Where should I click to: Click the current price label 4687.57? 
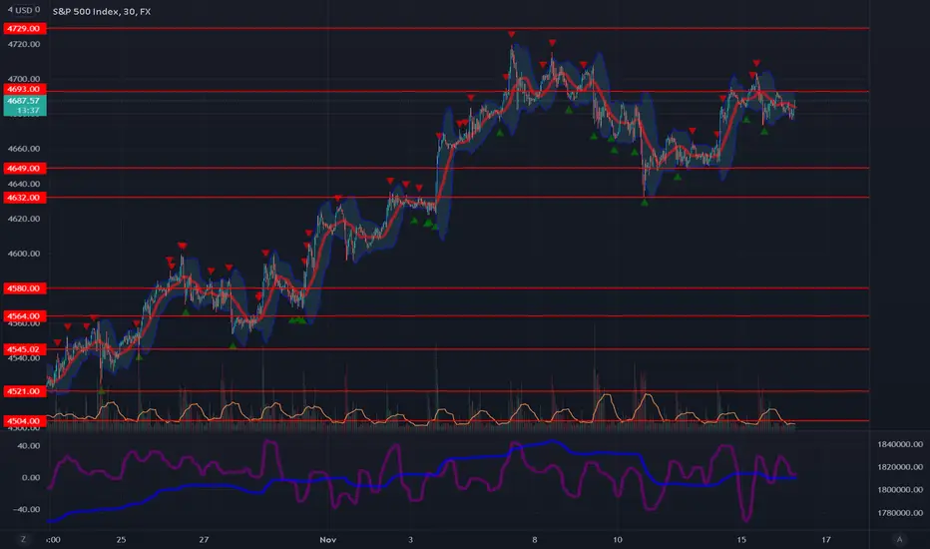point(24,101)
